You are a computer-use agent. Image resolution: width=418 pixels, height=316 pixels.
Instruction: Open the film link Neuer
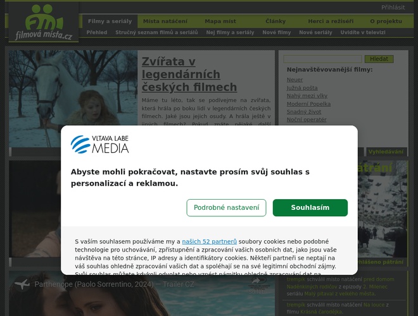(x=294, y=80)
